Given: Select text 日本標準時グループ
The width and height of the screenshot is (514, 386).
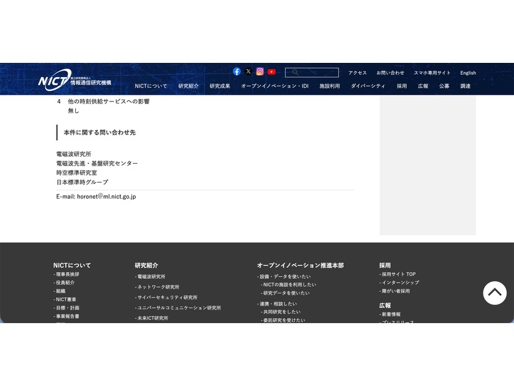Looking at the screenshot, I should tap(82, 182).
